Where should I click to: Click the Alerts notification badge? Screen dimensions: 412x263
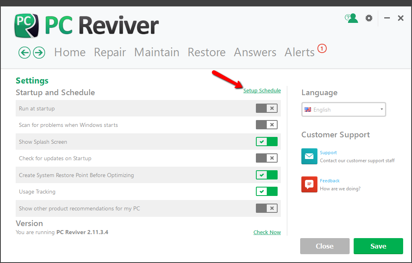[x=322, y=49]
